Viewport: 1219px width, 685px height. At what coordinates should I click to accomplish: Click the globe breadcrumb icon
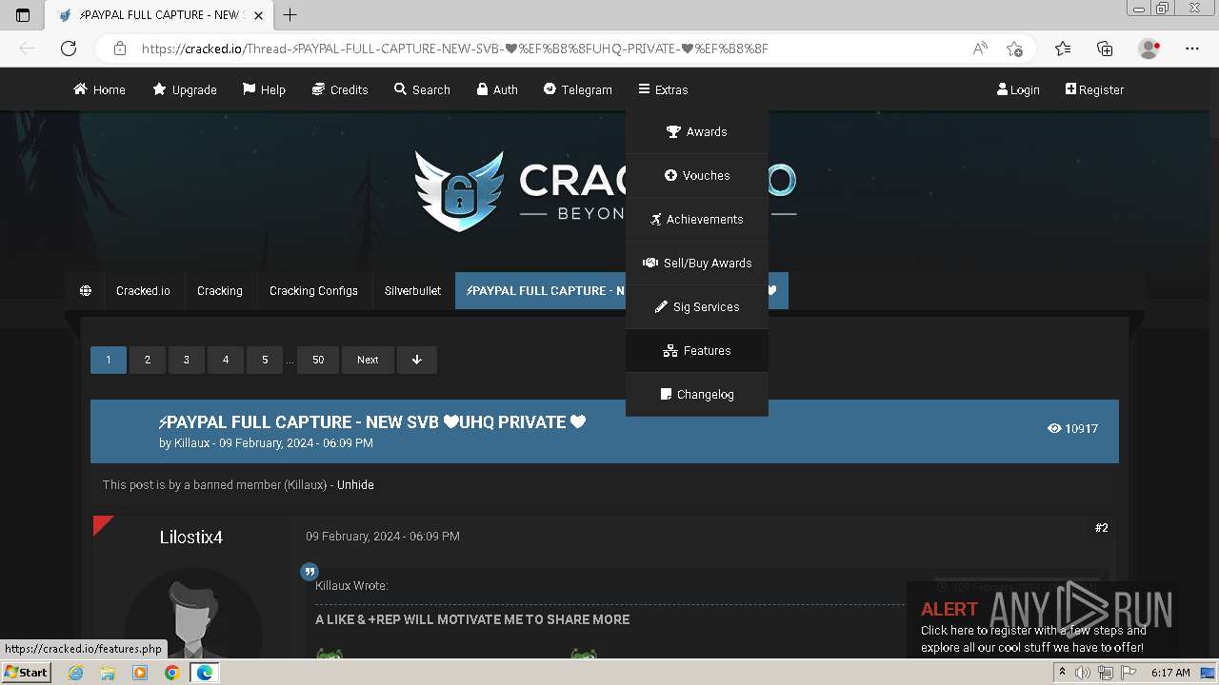coord(86,291)
